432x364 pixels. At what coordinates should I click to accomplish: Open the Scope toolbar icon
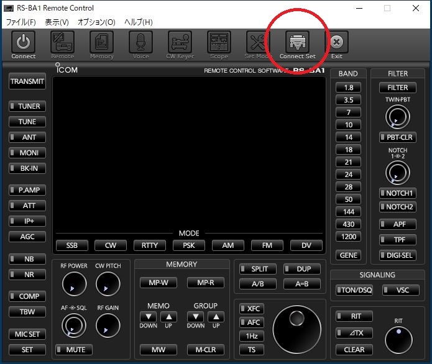tap(219, 42)
